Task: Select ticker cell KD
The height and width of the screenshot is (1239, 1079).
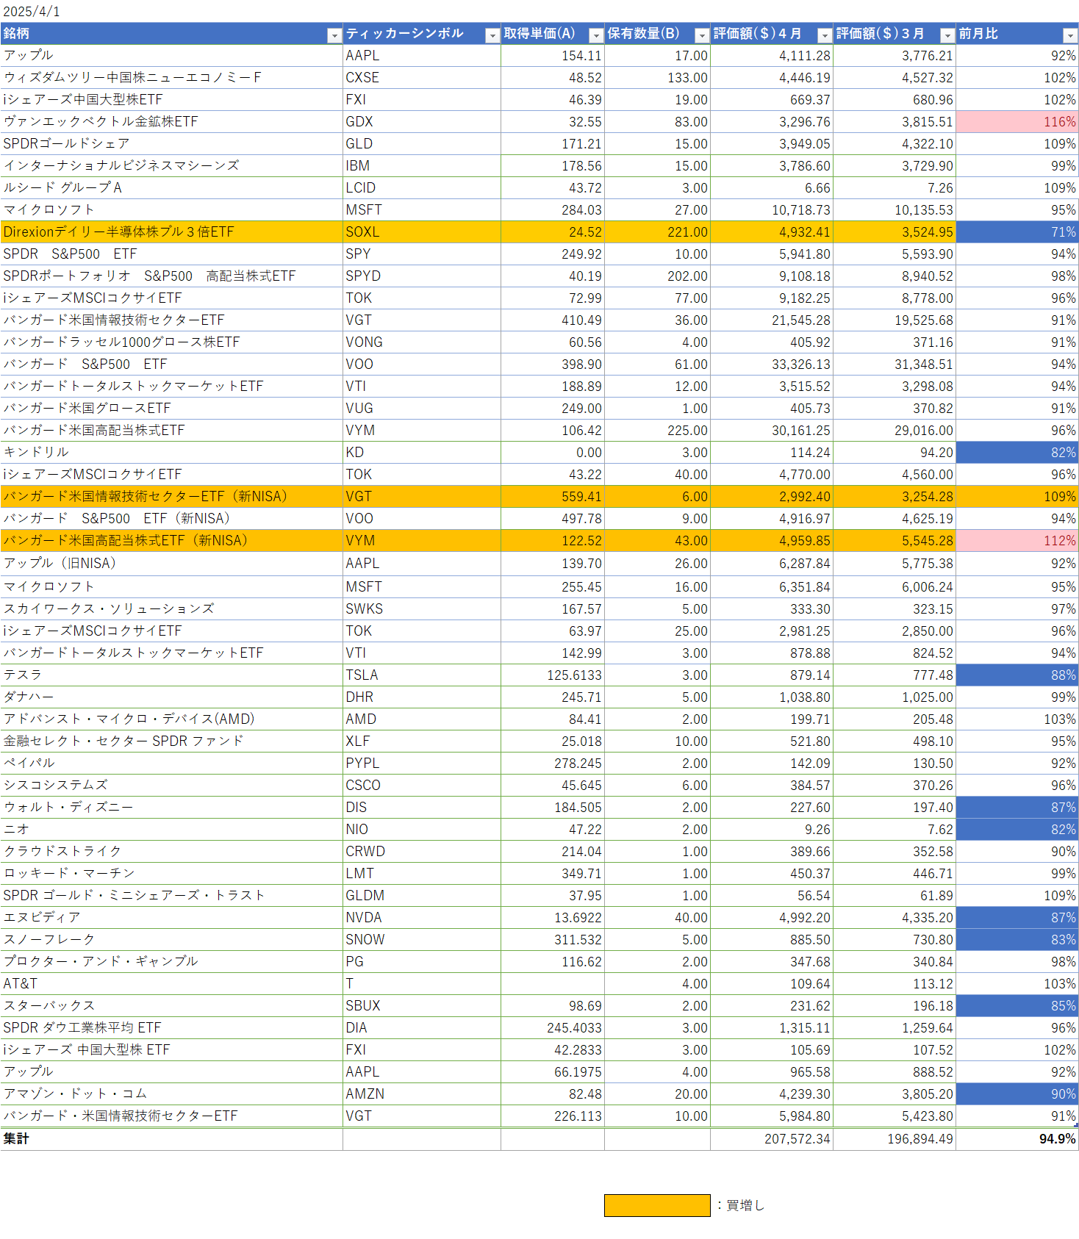Action: [x=422, y=453]
